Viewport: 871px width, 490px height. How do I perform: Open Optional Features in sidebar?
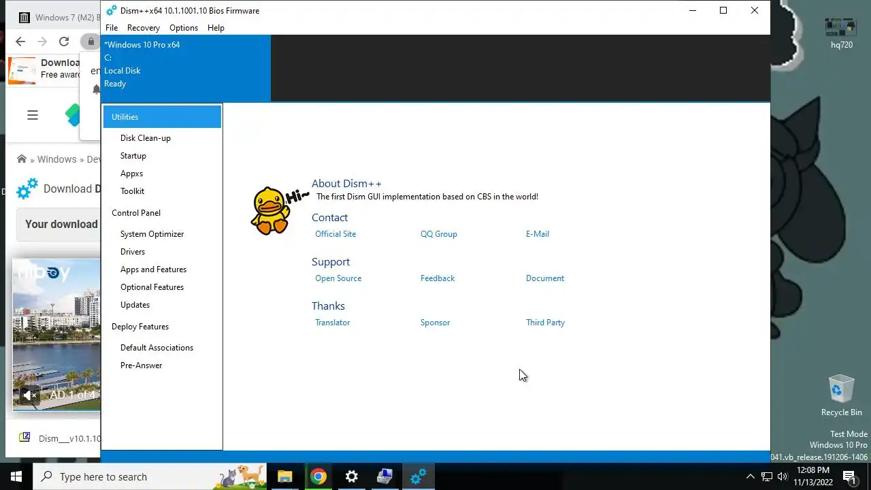coord(152,287)
